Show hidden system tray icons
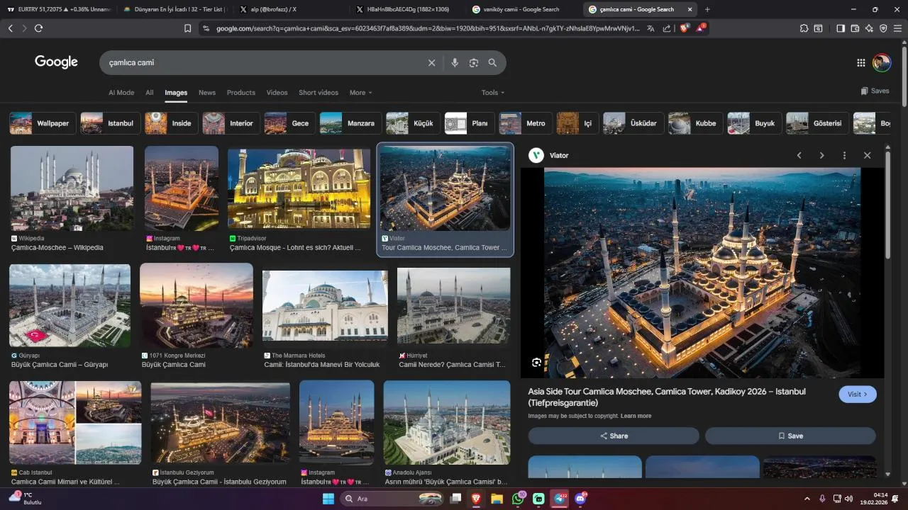This screenshot has height=510, width=908. [807, 499]
